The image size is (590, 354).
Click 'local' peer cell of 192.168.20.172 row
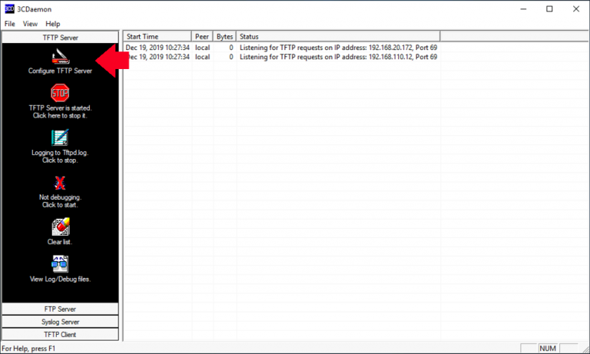[203, 48]
